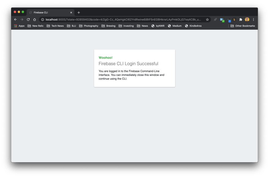Reload the current page
The image size is (269, 177).
click(28, 20)
